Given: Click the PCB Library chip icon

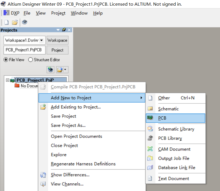Looking at the screenshot, I should click(x=150, y=138).
